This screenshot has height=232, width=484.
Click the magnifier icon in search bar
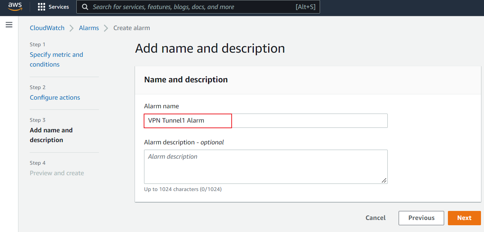pyautogui.click(x=85, y=7)
